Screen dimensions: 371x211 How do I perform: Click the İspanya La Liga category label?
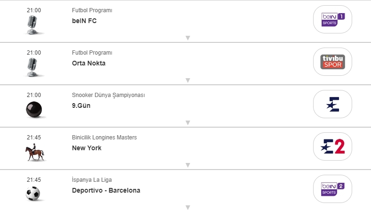tap(92, 180)
